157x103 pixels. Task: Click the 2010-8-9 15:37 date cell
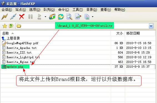coord(138,67)
